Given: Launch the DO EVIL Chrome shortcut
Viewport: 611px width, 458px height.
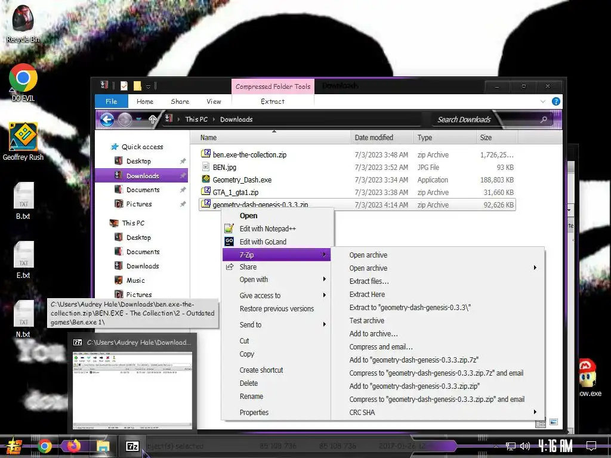Looking at the screenshot, I should pos(23,82).
